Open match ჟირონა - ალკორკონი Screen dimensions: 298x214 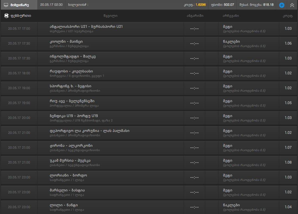(71, 146)
